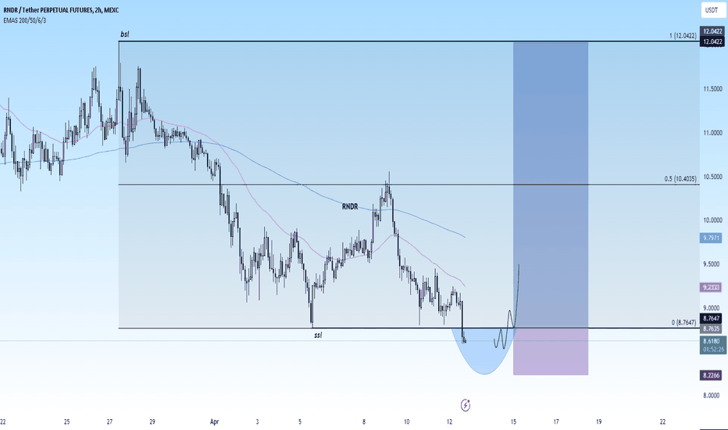
Task: Click the 8.2266 stop price tag
Action: coord(711,375)
